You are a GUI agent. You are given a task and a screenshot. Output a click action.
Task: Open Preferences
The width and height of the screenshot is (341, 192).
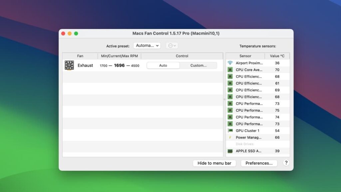pyautogui.click(x=259, y=163)
